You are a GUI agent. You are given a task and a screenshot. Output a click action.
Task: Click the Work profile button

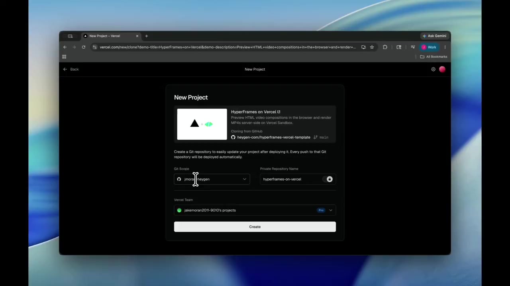click(x=430, y=47)
